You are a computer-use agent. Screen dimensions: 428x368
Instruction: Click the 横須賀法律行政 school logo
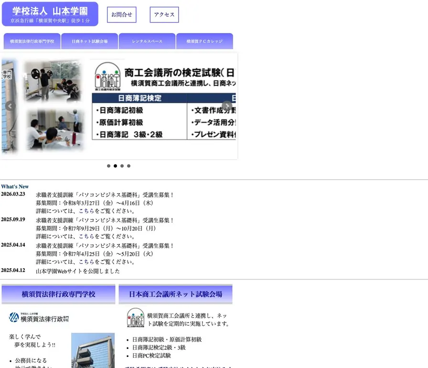click(39, 318)
